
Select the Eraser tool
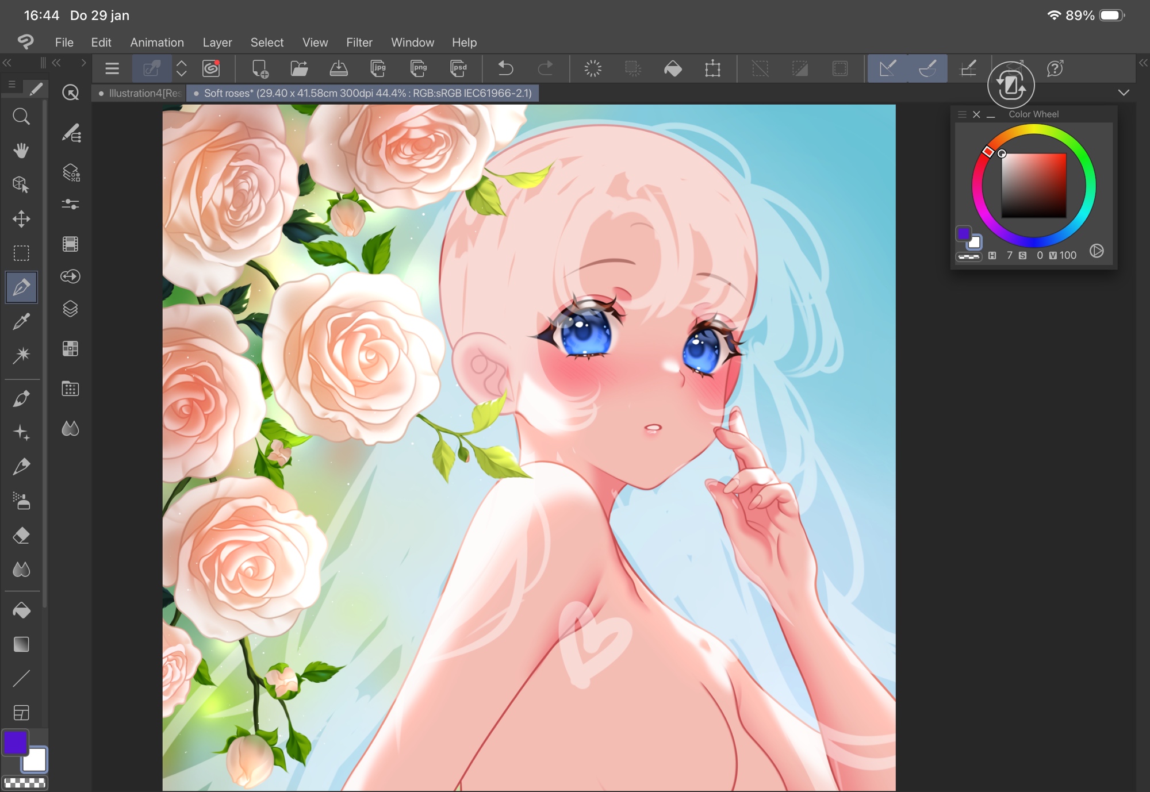coord(21,536)
